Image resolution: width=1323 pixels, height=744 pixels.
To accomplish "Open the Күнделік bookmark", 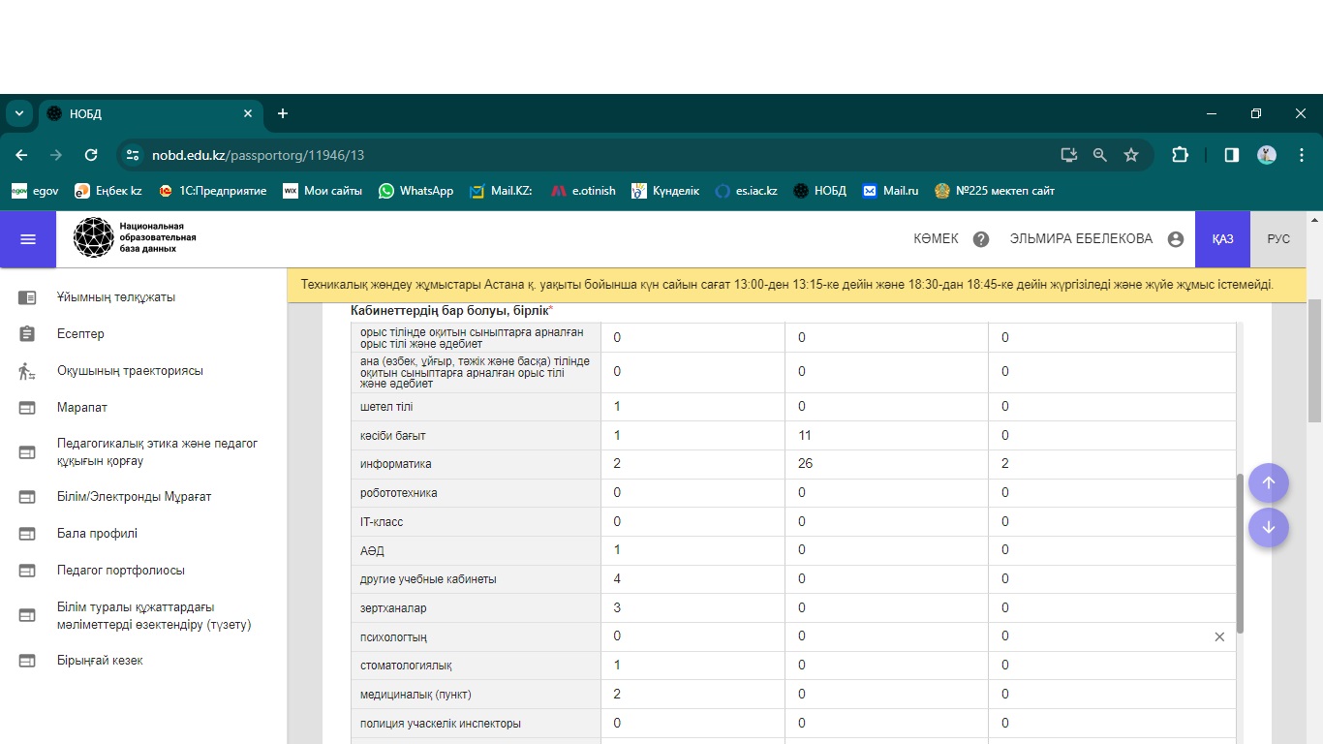I will [x=665, y=191].
